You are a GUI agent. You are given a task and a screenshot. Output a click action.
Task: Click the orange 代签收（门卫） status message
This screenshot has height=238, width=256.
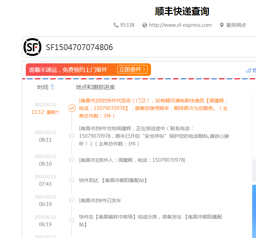(153, 108)
